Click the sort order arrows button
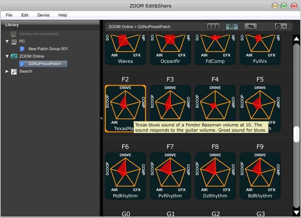Image resolution: width=301 pixels, height=218 pixels. 250,27
